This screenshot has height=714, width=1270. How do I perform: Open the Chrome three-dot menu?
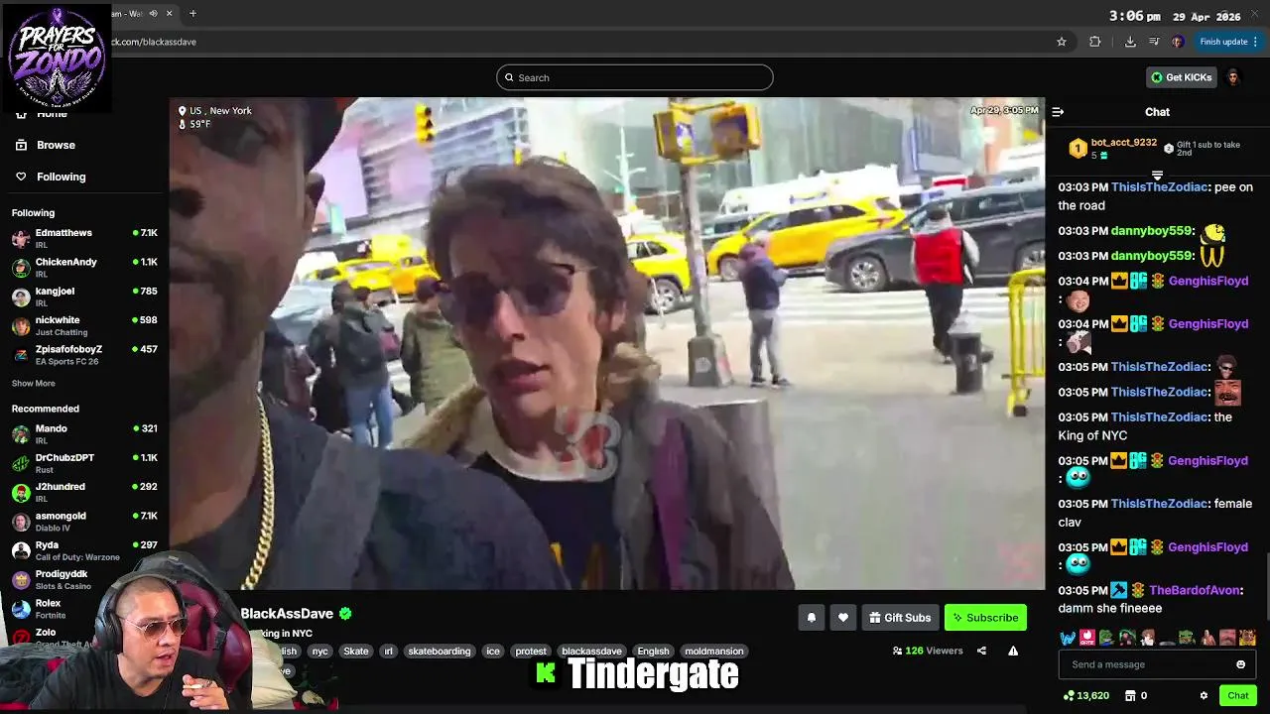[1255, 42]
